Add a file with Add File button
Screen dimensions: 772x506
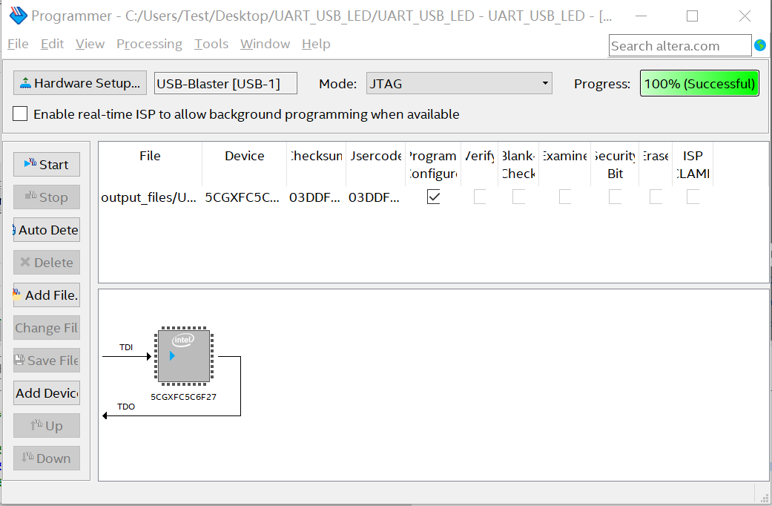point(47,295)
